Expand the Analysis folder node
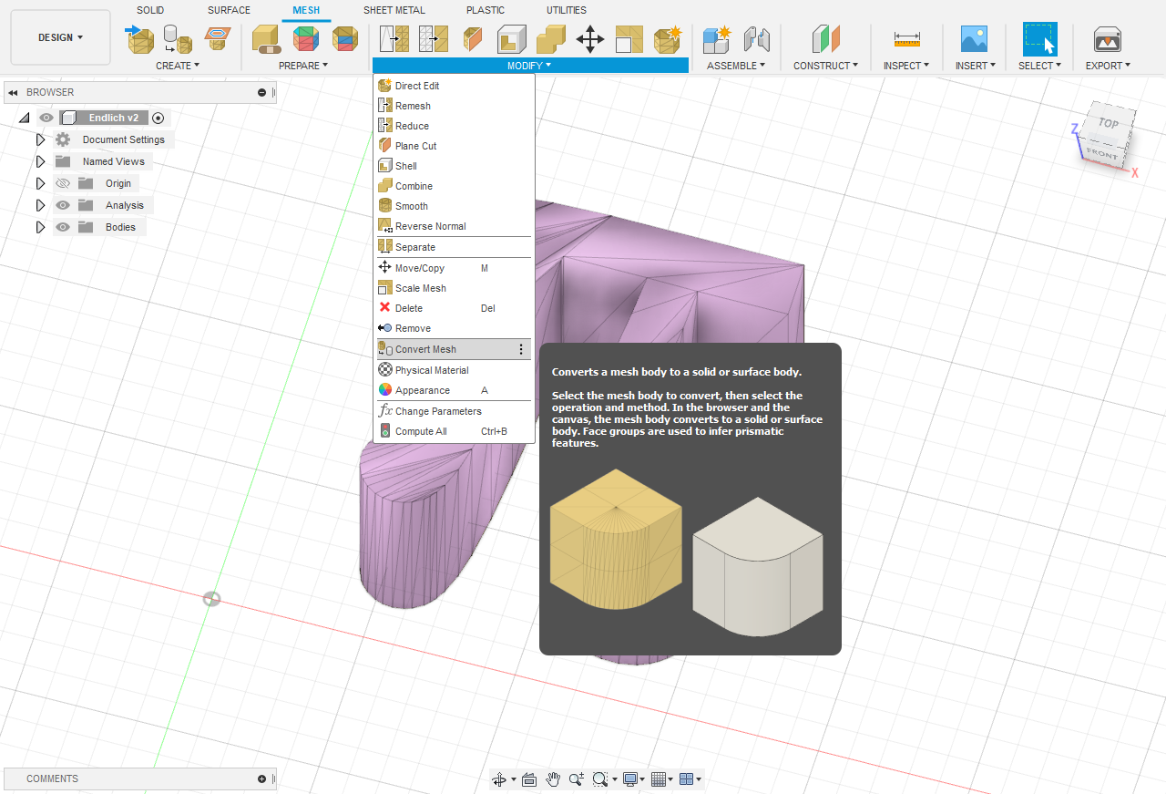 (40, 205)
